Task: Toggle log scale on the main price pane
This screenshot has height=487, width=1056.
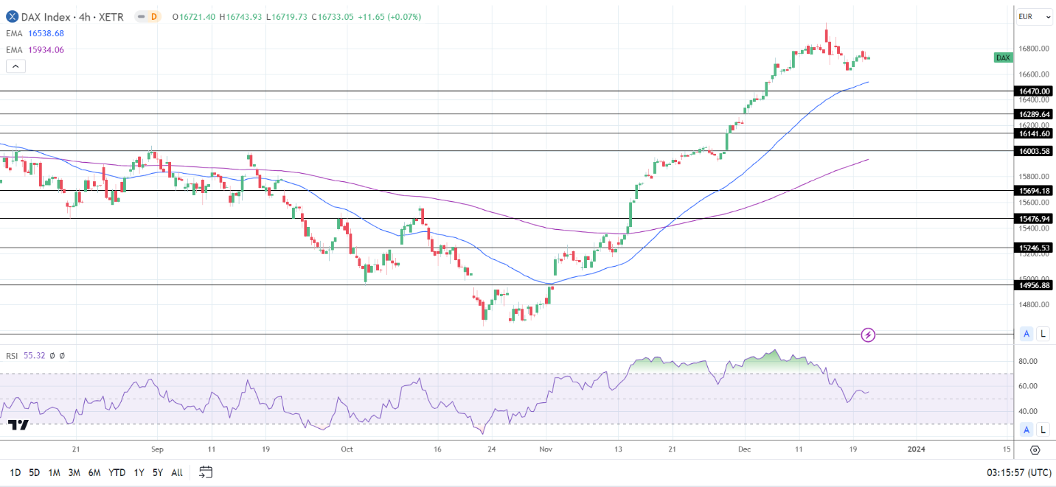Action: pyautogui.click(x=1043, y=334)
